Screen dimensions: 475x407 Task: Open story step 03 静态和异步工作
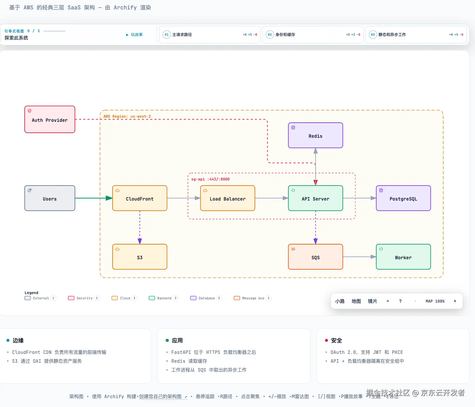pyautogui.click(x=416, y=35)
